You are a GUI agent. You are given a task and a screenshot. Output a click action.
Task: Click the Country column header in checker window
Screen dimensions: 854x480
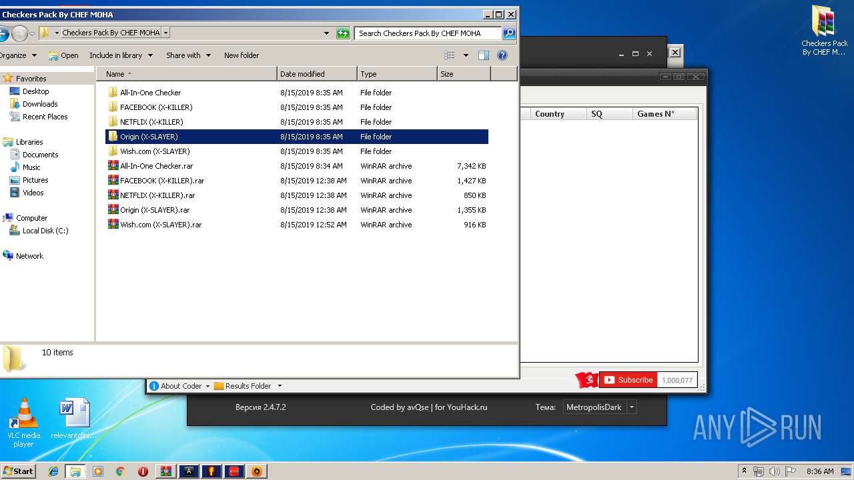click(x=558, y=114)
